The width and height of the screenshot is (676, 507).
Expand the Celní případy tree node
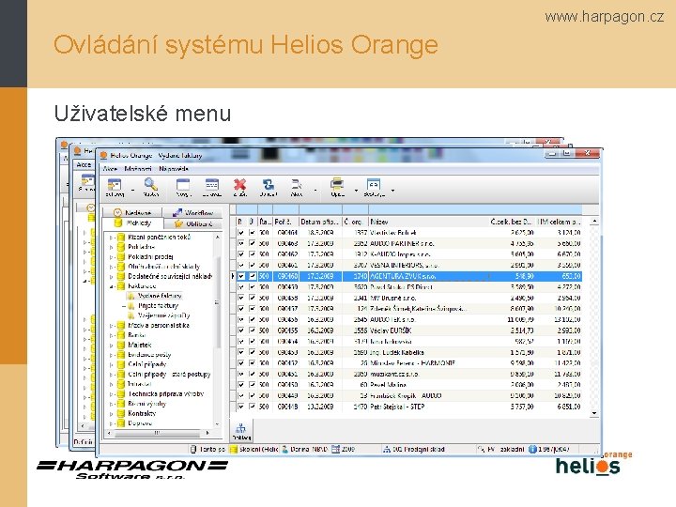(111, 364)
